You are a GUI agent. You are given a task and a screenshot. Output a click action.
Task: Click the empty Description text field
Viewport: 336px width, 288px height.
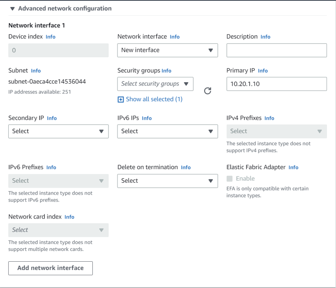pos(276,50)
